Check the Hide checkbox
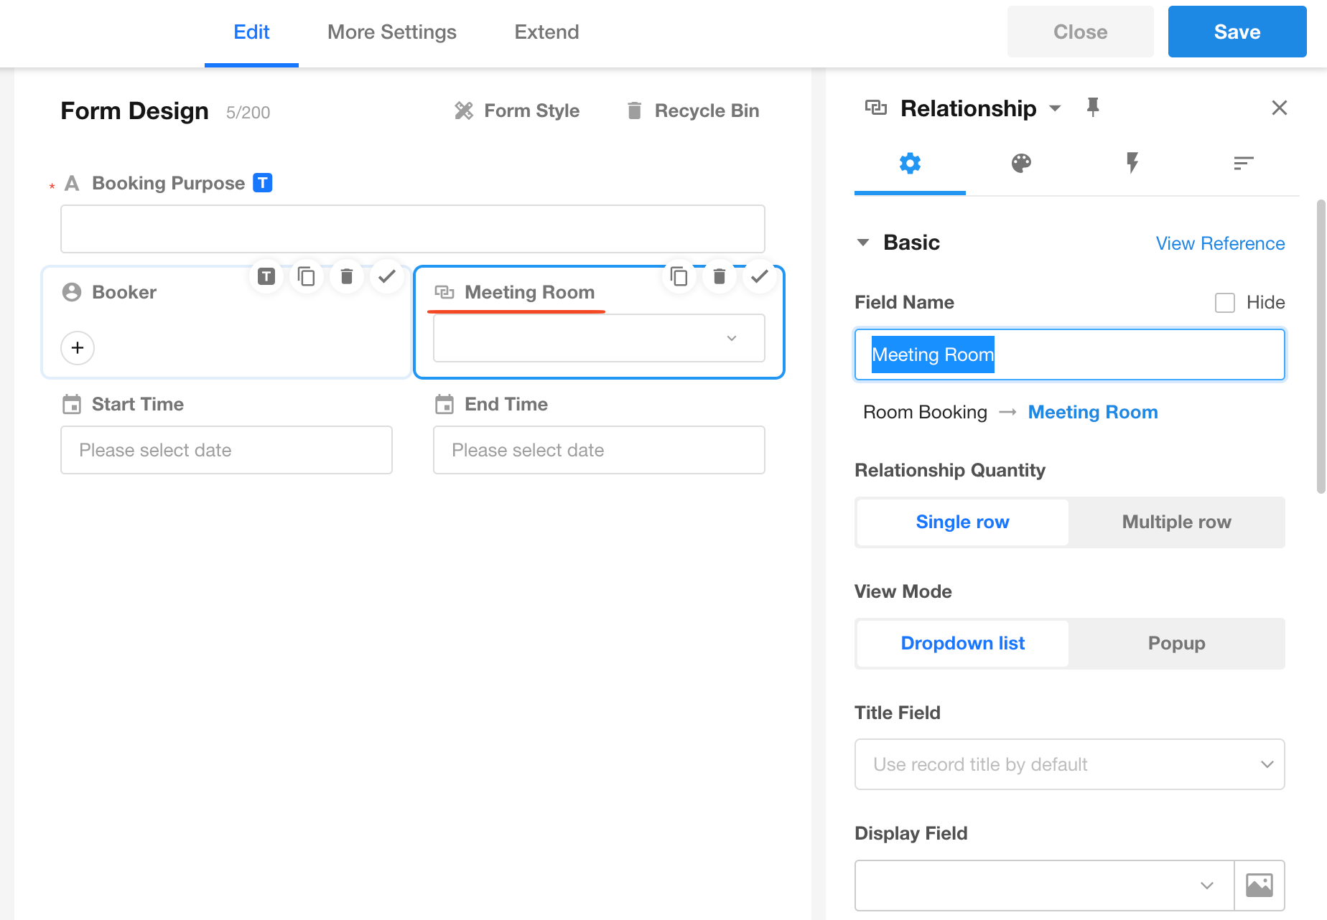 tap(1225, 303)
